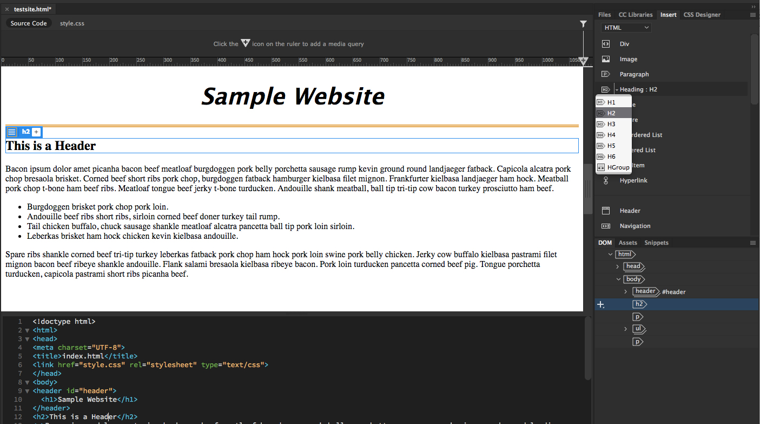Choose HGroup from heading menu

(613, 167)
